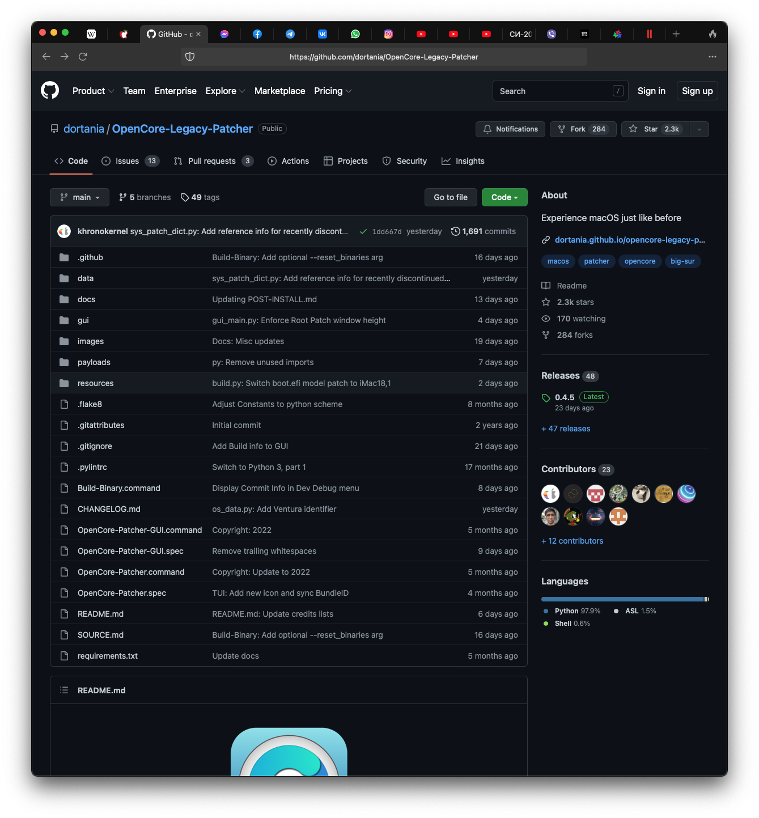Click the GitHub Octocat logo
759x818 pixels.
pos(50,90)
